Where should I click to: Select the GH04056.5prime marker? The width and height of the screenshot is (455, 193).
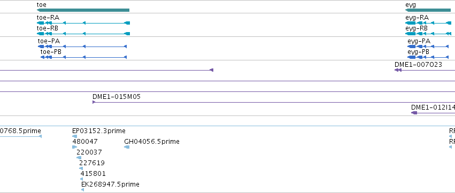127,147
